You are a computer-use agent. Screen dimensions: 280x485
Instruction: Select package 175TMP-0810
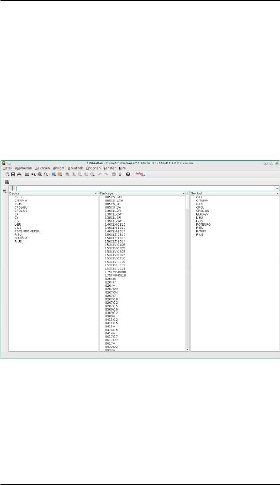tap(116, 275)
